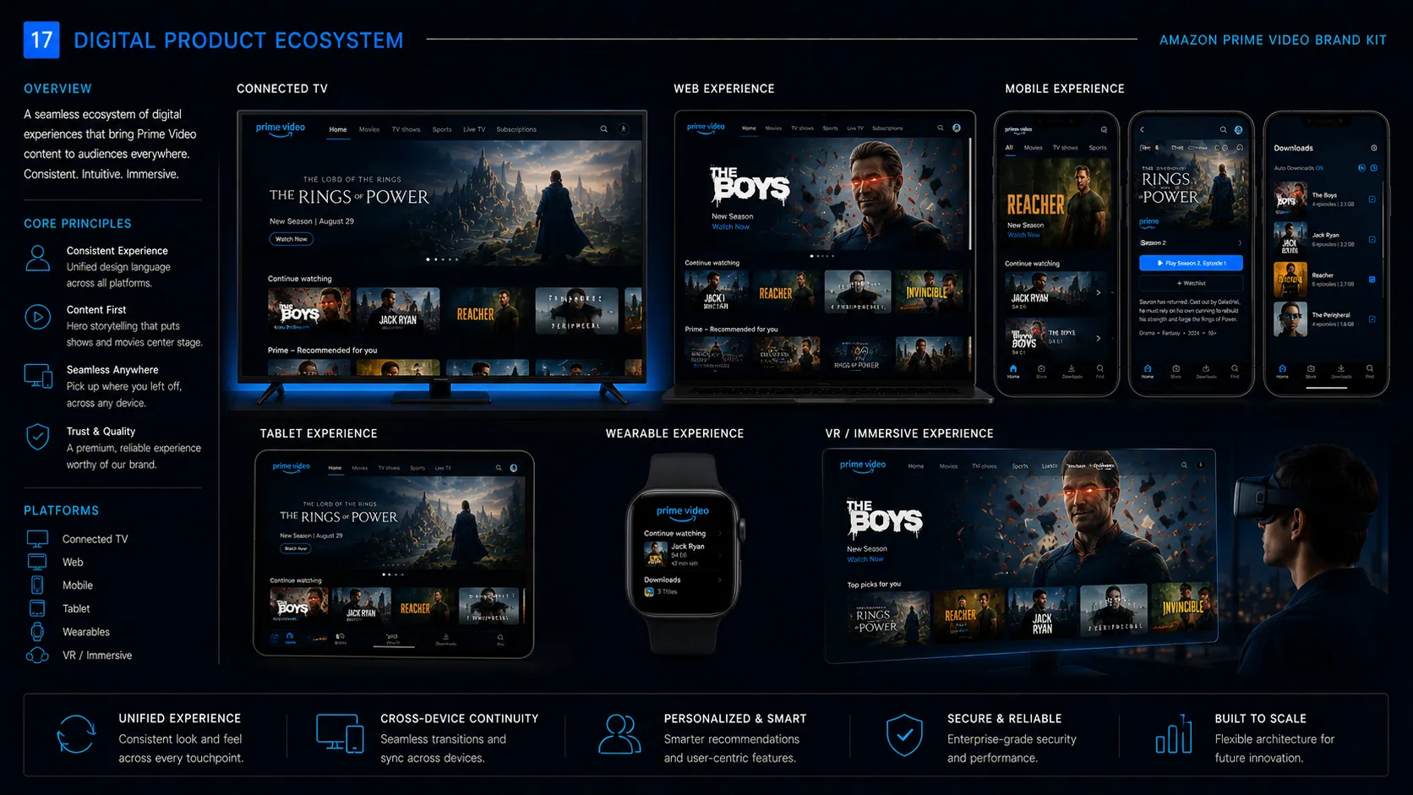1413x795 pixels.
Task: Click the Prime Video logo on the Connected TV
Action: click(281, 129)
